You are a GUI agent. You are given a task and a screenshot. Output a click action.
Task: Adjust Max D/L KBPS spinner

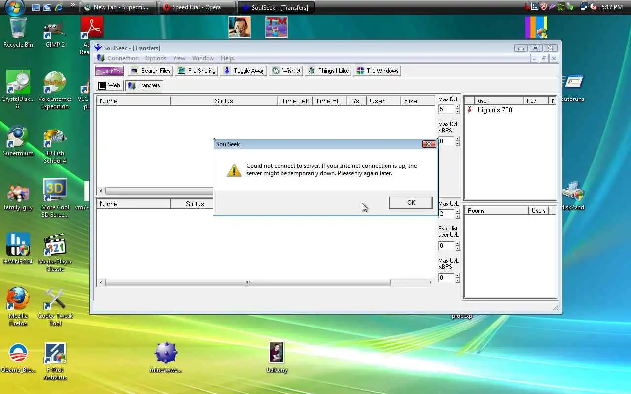coord(457,141)
